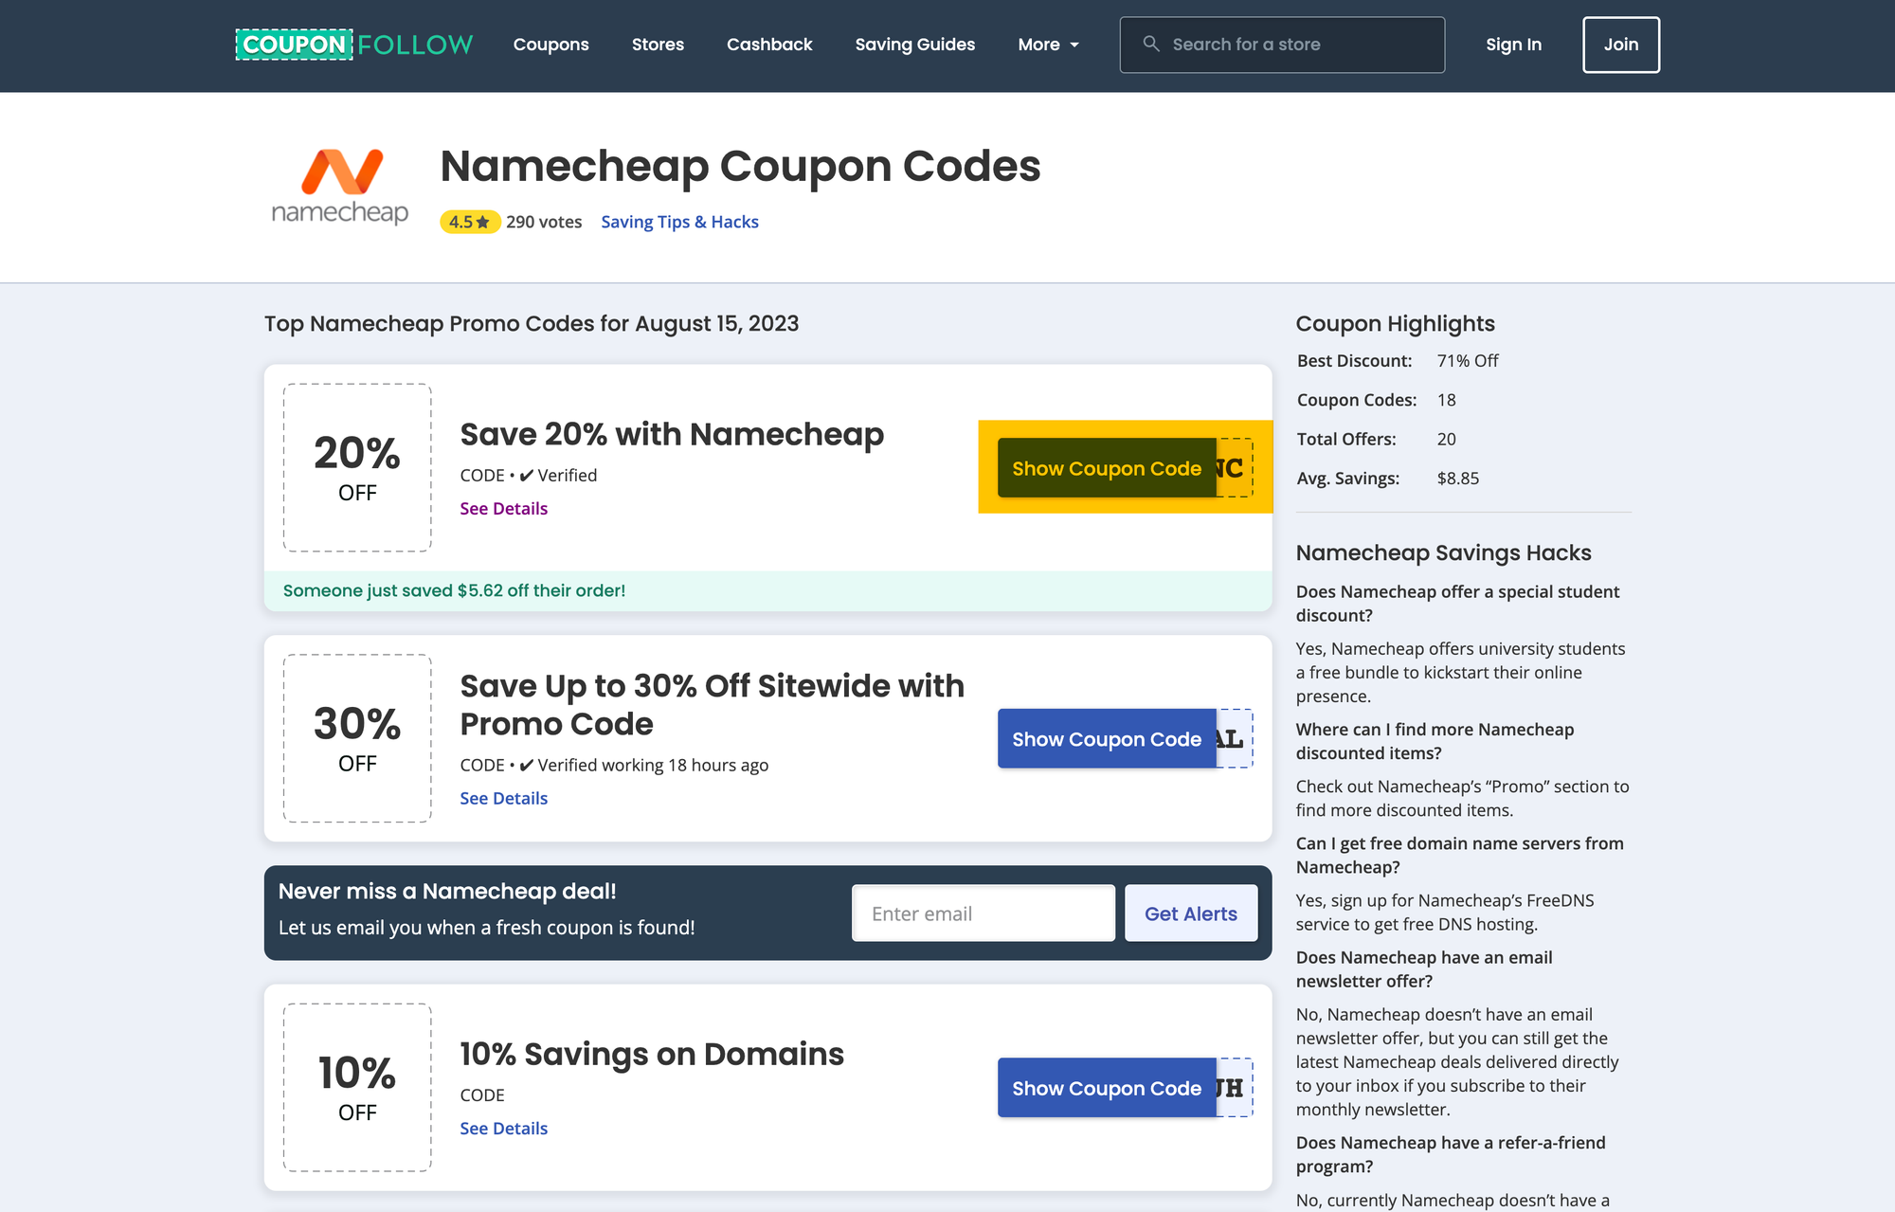This screenshot has height=1212, width=1895.
Task: Click the CouponFollow logo
Action: pyautogui.click(x=353, y=45)
